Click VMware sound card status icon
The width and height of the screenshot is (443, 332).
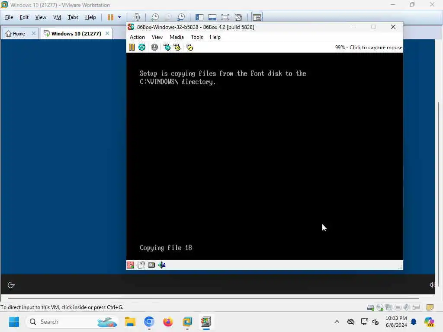pos(407,307)
